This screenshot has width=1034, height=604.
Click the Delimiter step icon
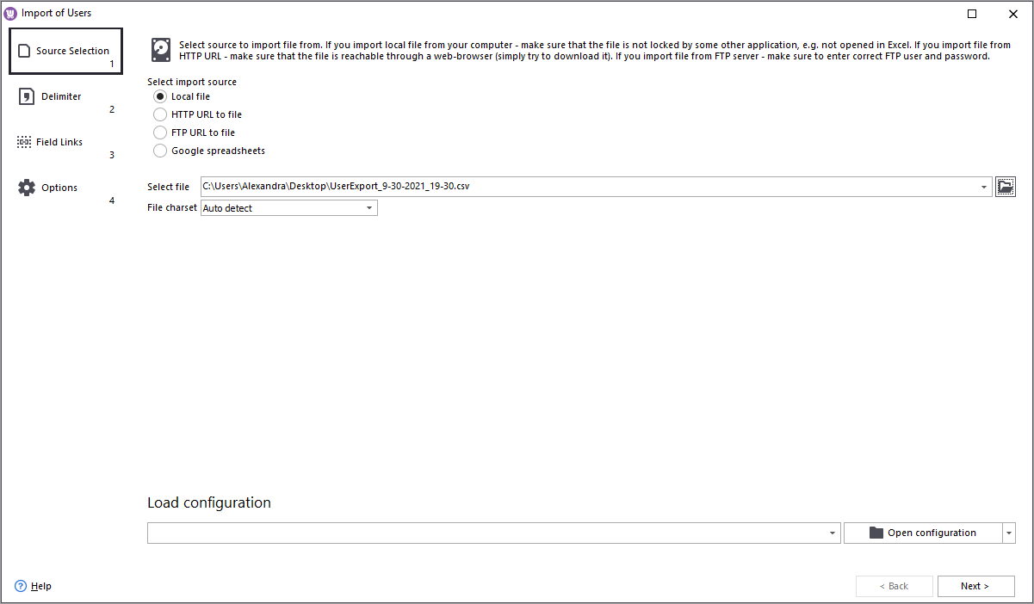[x=27, y=96]
